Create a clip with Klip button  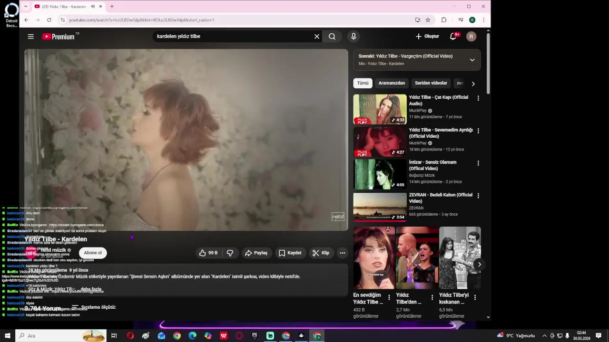click(x=321, y=253)
